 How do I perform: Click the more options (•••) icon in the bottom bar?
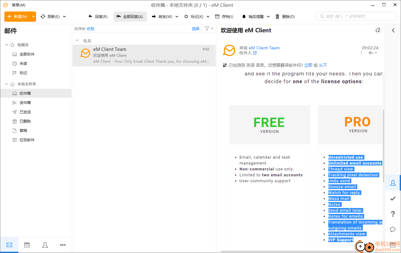pos(63,245)
